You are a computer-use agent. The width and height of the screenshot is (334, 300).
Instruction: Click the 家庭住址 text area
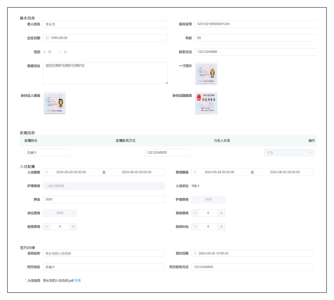click(105, 73)
